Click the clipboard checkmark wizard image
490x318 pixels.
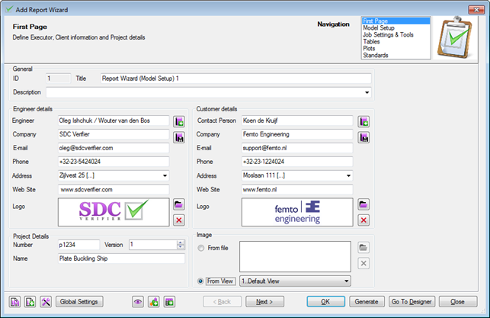[455, 37]
